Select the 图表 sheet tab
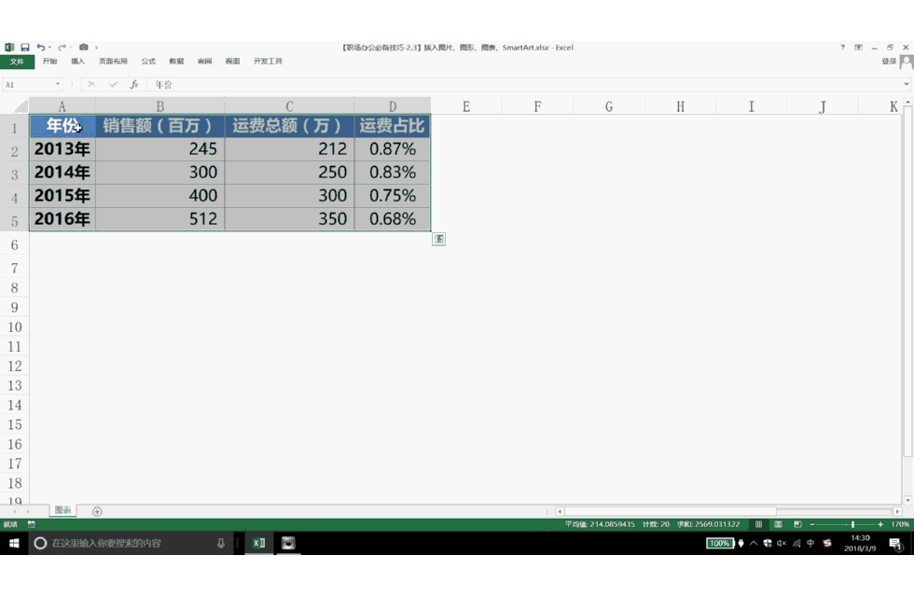This screenshot has height=597, width=914. (x=62, y=511)
